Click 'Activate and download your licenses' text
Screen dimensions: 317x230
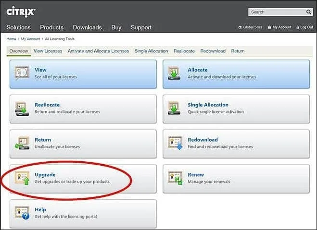[222, 77]
